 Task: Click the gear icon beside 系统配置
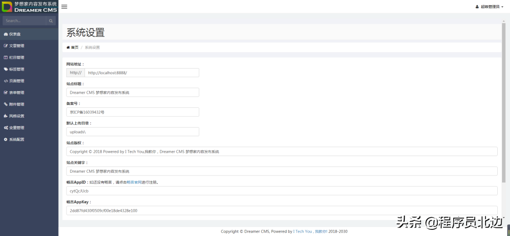tap(6, 140)
